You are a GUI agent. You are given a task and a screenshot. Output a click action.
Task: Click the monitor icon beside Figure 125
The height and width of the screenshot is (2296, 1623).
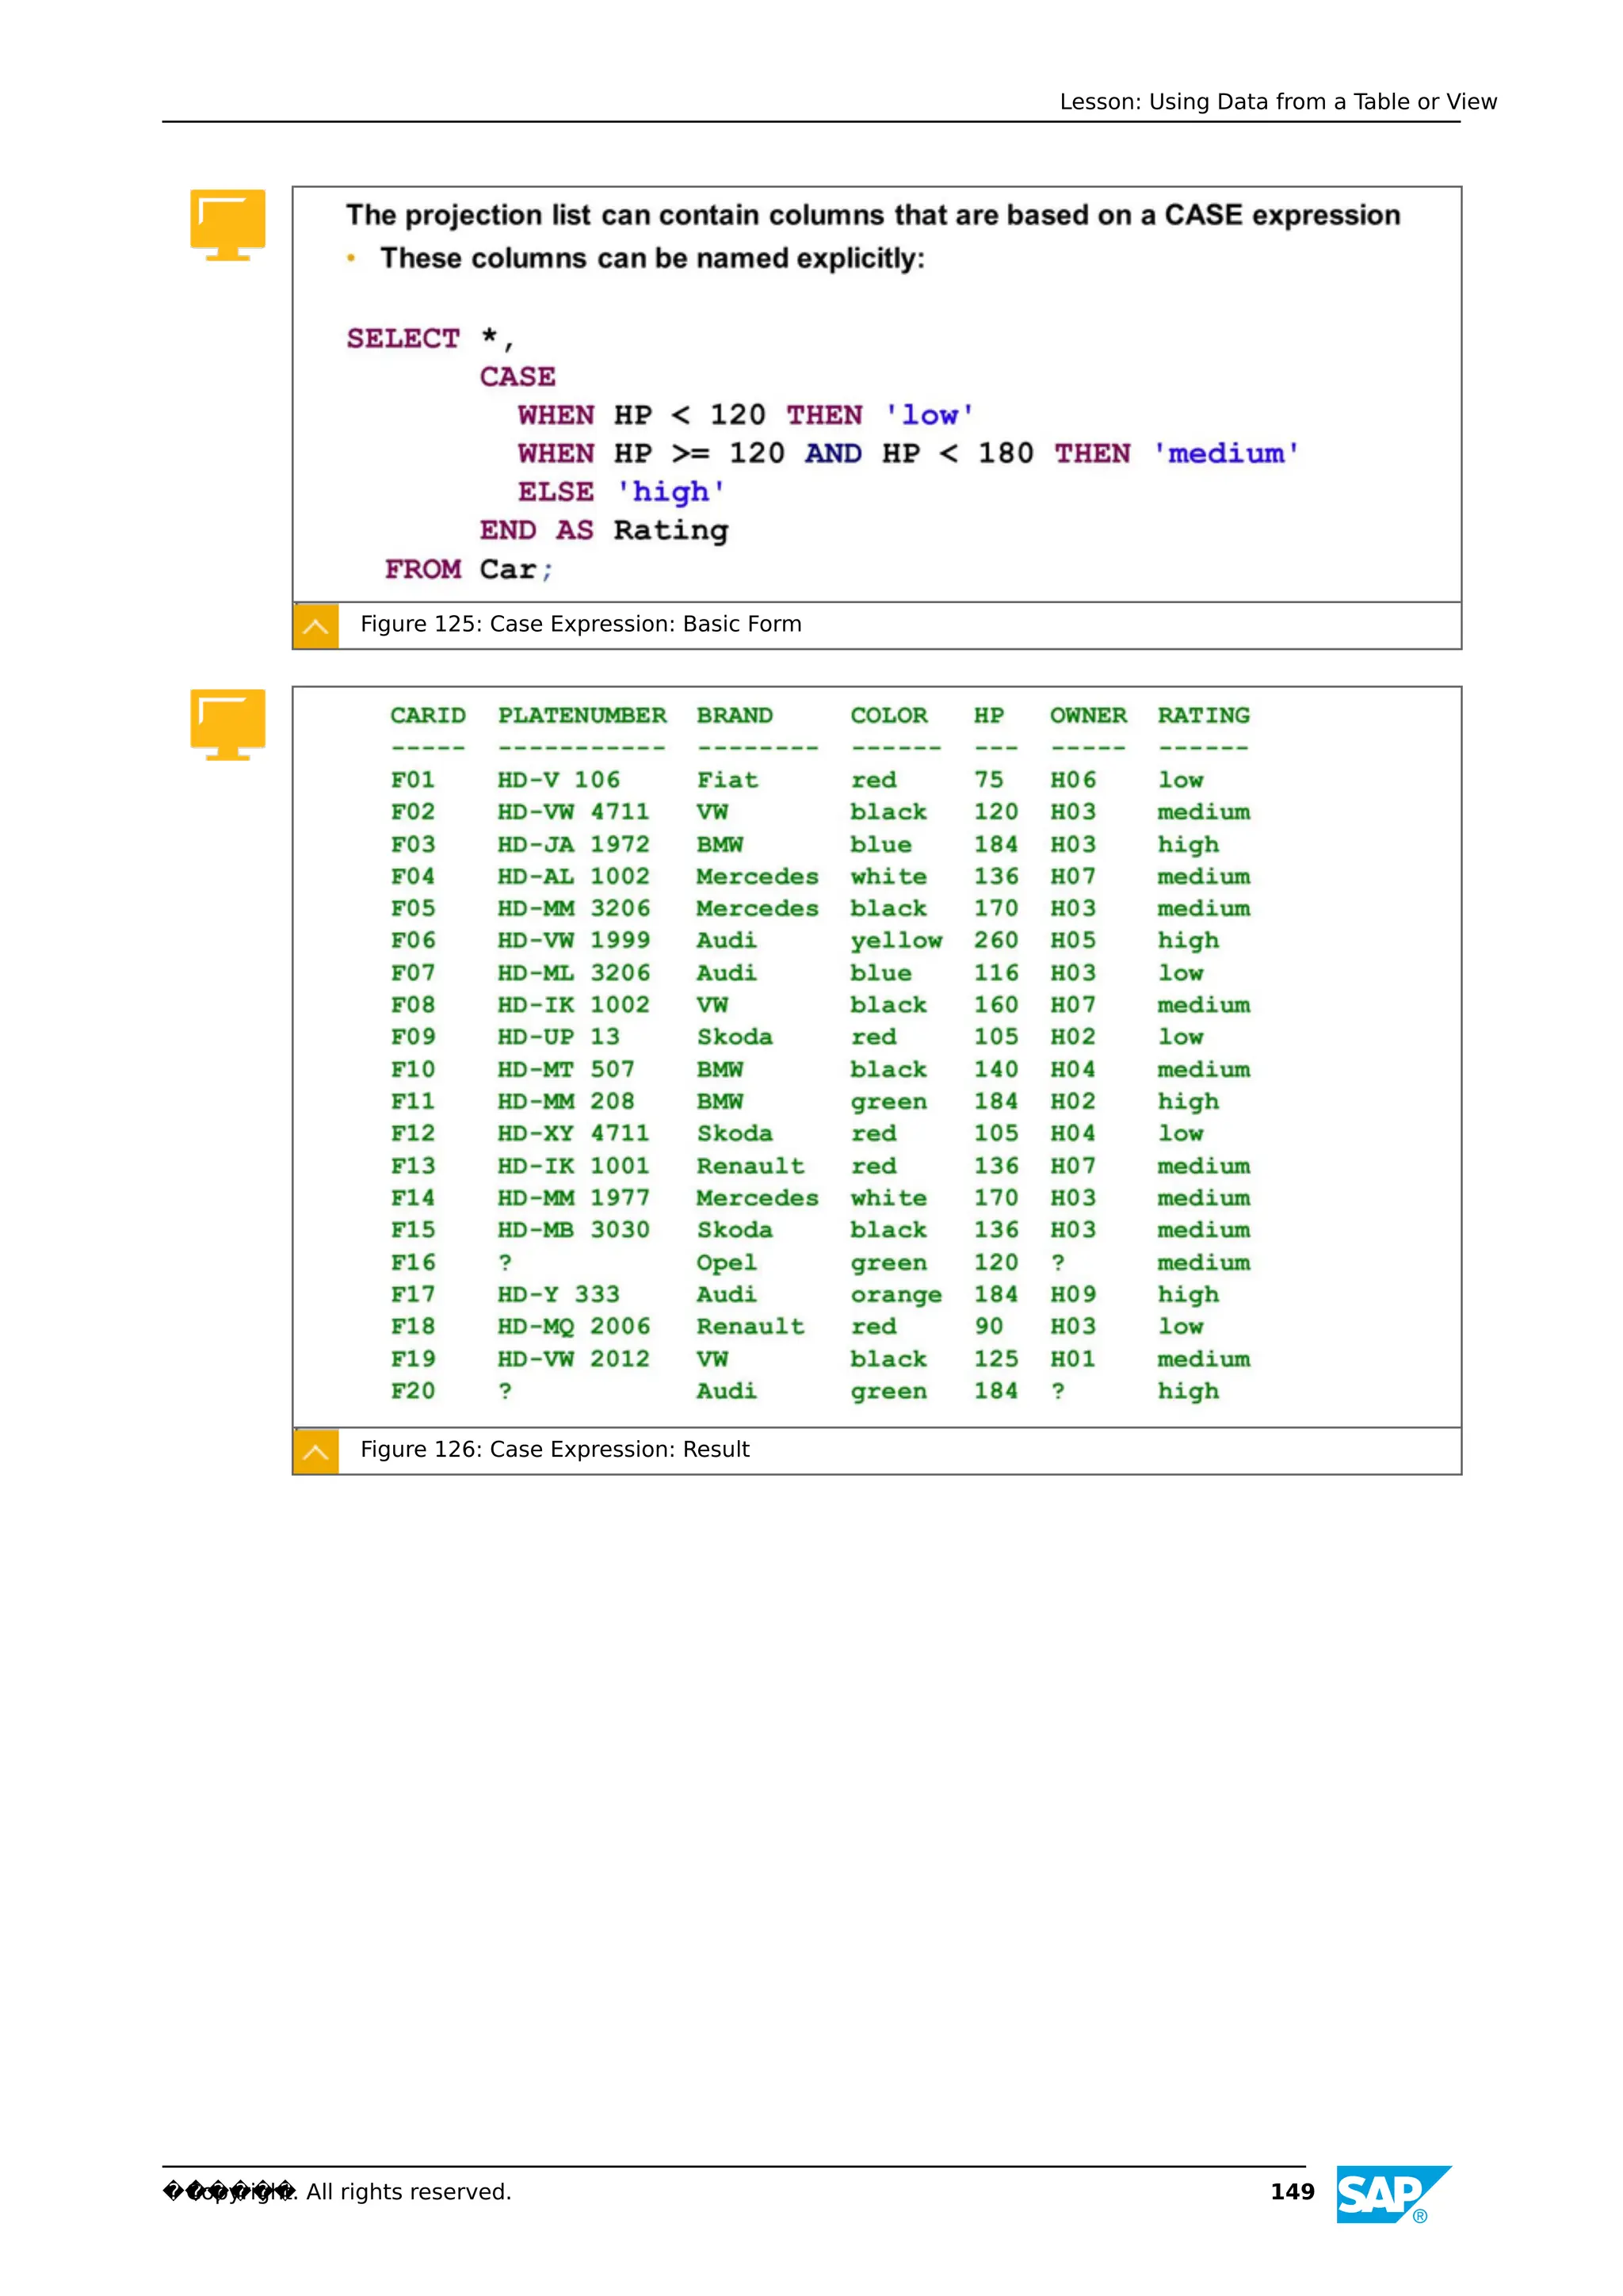point(227,224)
